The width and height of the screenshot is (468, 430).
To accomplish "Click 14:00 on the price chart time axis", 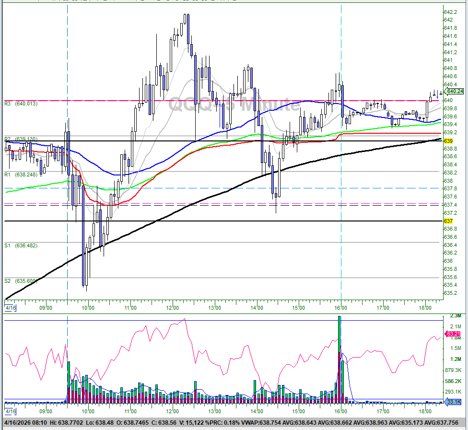I will click(257, 308).
